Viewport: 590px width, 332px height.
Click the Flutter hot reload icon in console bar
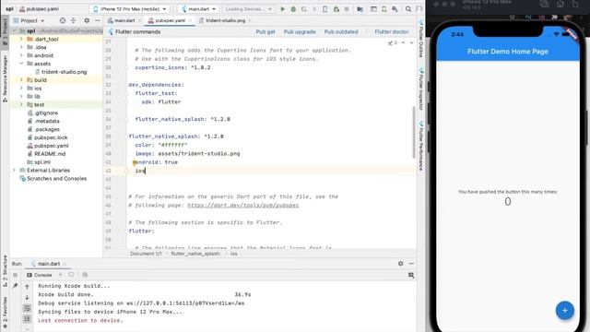61,275
